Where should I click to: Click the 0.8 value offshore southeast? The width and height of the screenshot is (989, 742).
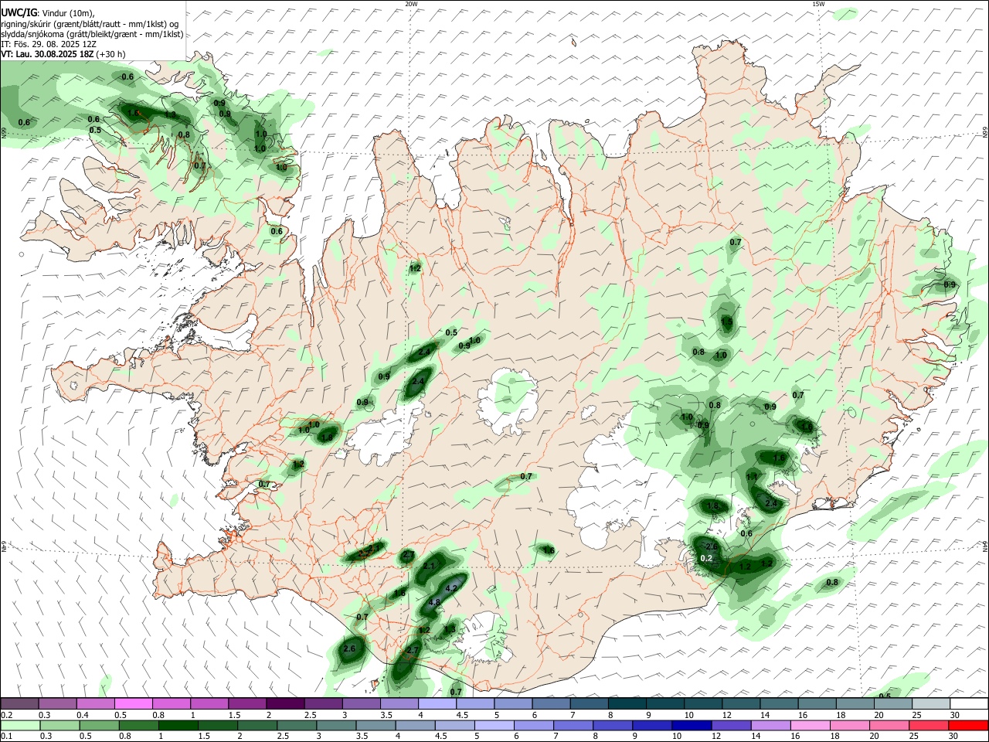pyautogui.click(x=832, y=582)
